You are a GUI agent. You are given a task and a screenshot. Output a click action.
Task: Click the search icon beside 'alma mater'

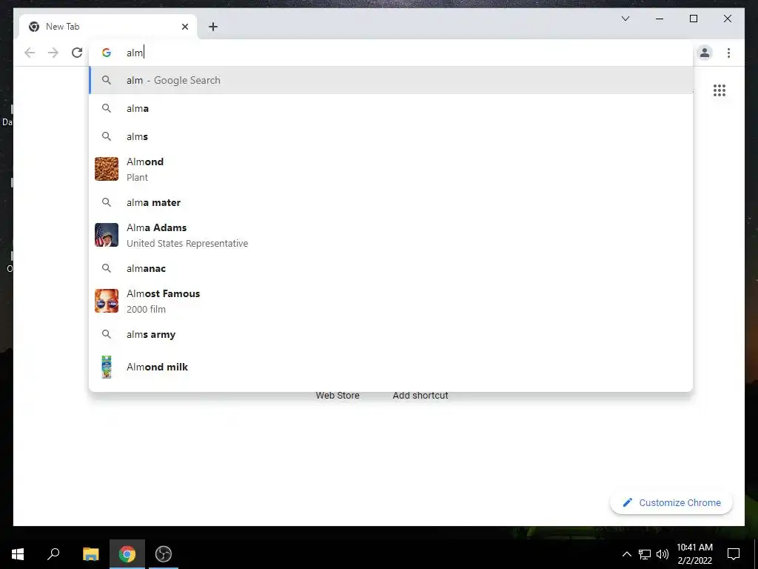(107, 202)
